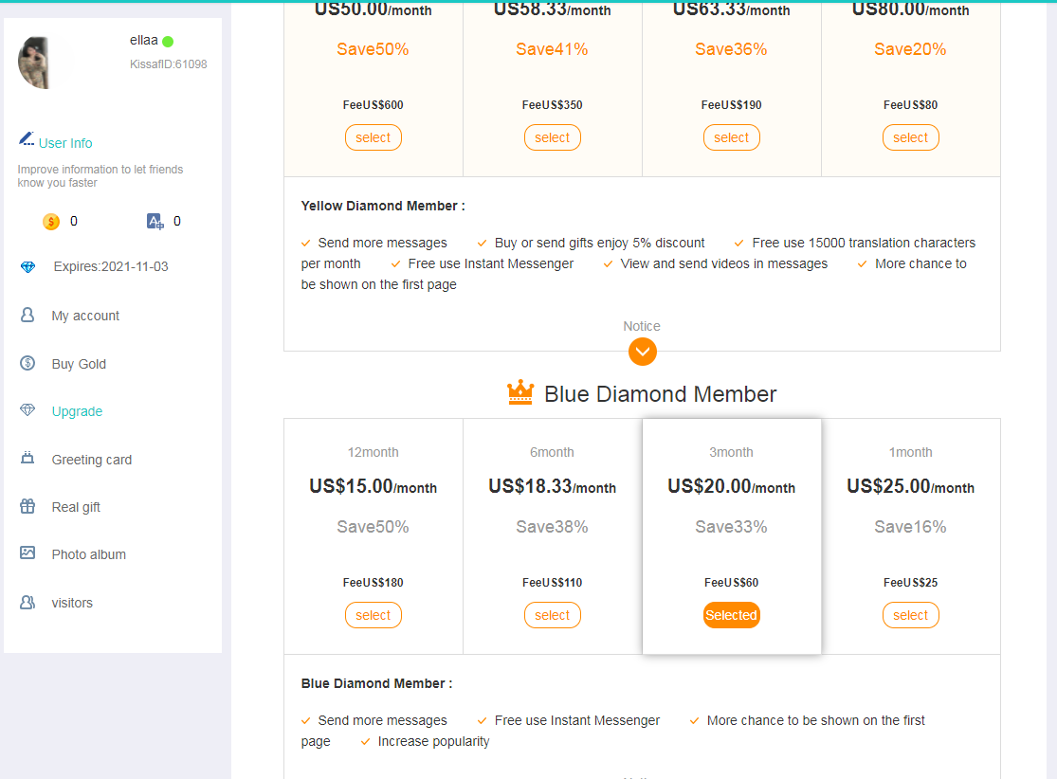Click the Real gift box icon
This screenshot has width=1057, height=779.
27,507
